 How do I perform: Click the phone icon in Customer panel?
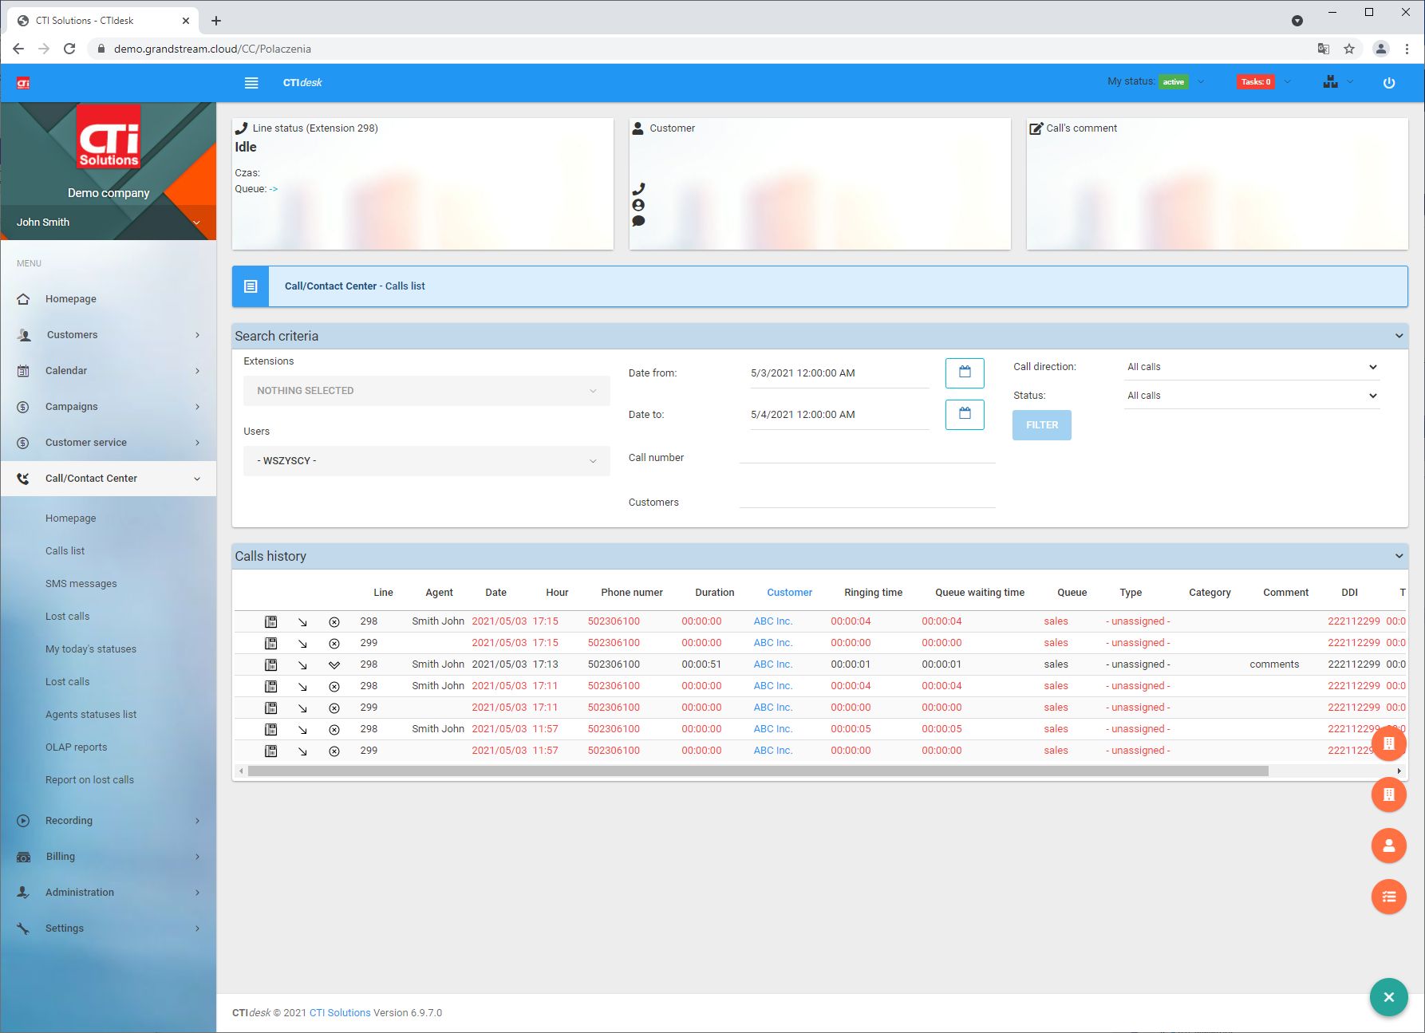click(x=638, y=189)
